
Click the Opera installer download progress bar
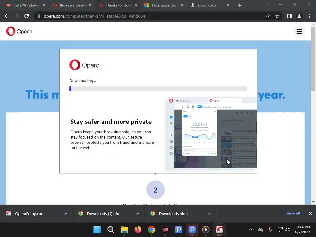(x=158, y=89)
